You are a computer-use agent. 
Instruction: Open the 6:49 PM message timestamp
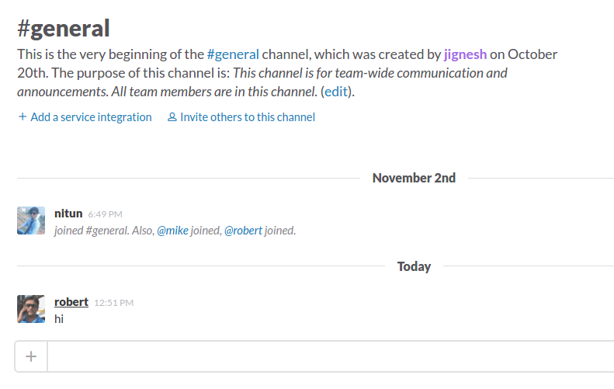(105, 214)
